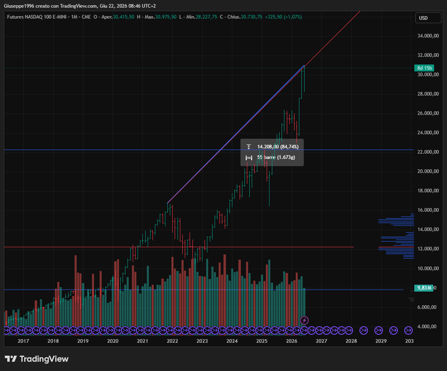Click the rollover marker directly above the 2029 label
Viewport: 447px width, 371px height.
[378, 331]
